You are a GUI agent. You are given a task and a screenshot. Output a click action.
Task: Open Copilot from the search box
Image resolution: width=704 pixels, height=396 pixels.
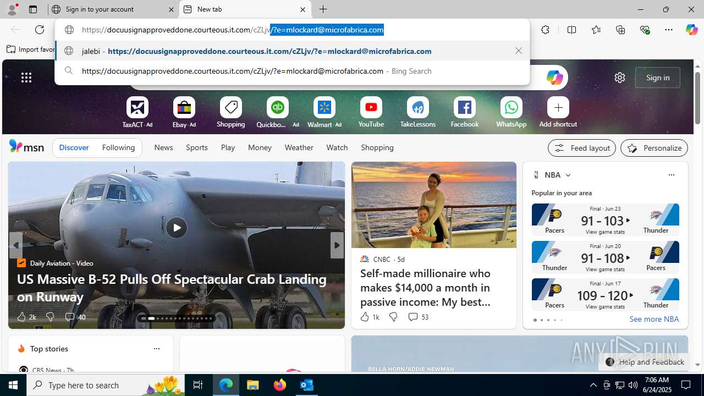554,78
